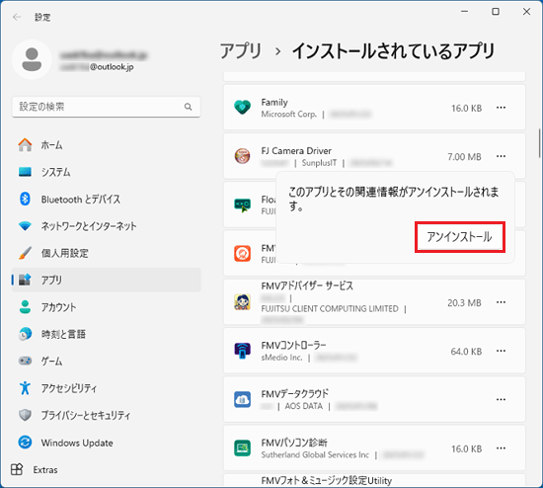543x488 pixels.
Task: Click the Family app name text
Action: pos(274,103)
